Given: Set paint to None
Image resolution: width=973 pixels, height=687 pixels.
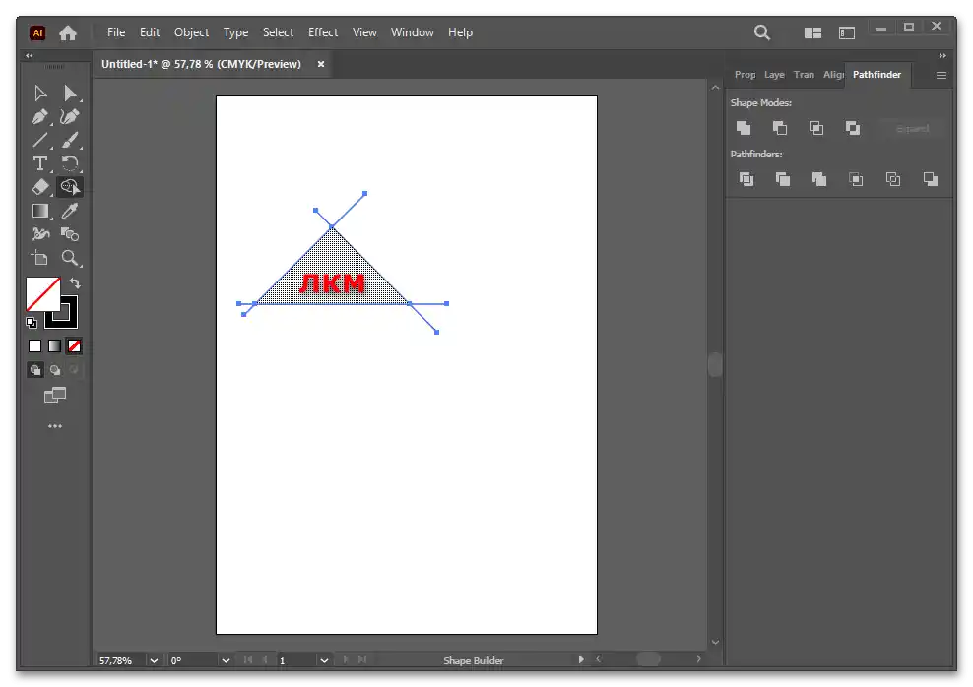Looking at the screenshot, I should (x=75, y=346).
